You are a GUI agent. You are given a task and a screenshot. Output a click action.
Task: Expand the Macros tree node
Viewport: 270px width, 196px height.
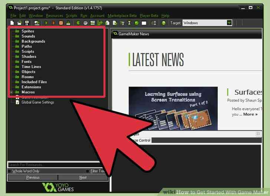point(11,92)
